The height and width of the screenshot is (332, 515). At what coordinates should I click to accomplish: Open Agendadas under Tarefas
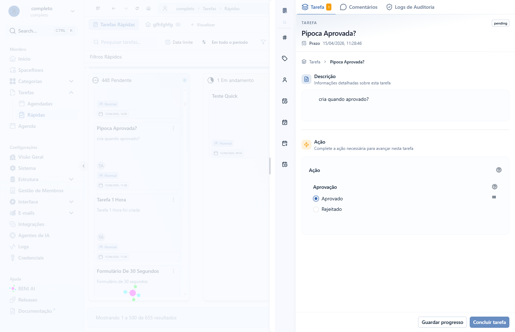pos(40,104)
